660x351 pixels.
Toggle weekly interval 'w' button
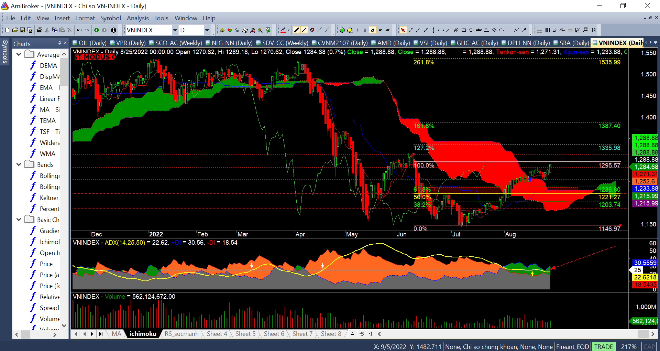[x=380, y=30]
